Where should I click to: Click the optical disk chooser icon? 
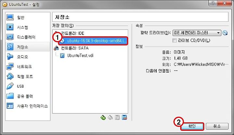coord(225,33)
